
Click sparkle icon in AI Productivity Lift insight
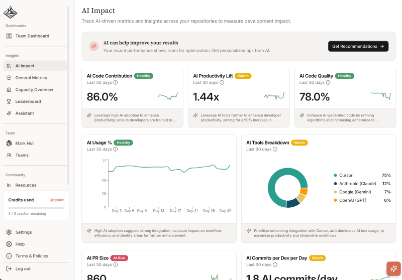click(x=195, y=115)
